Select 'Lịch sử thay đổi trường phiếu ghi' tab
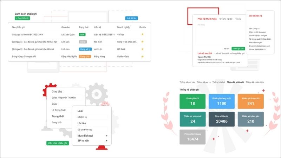This screenshot has height=158, width=281. click(x=230, y=53)
